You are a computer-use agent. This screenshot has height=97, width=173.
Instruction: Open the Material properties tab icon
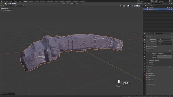pos(144,71)
